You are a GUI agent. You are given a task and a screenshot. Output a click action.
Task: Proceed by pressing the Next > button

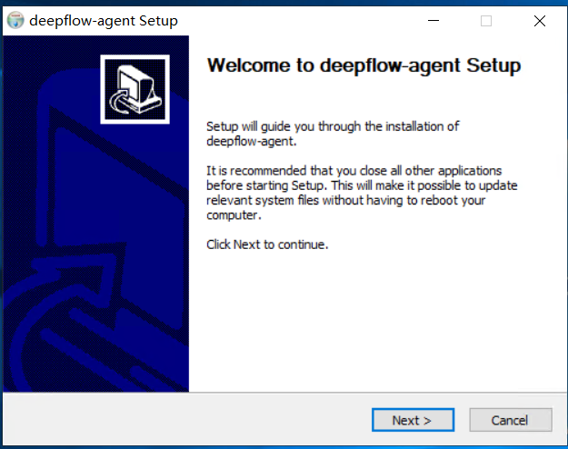click(411, 420)
